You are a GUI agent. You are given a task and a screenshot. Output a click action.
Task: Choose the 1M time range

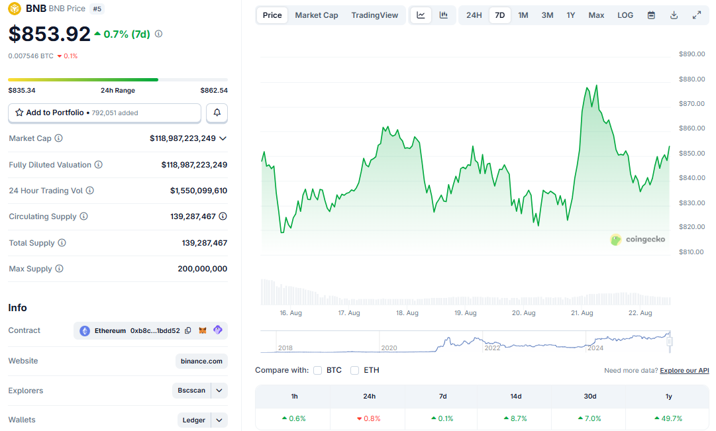(x=523, y=15)
